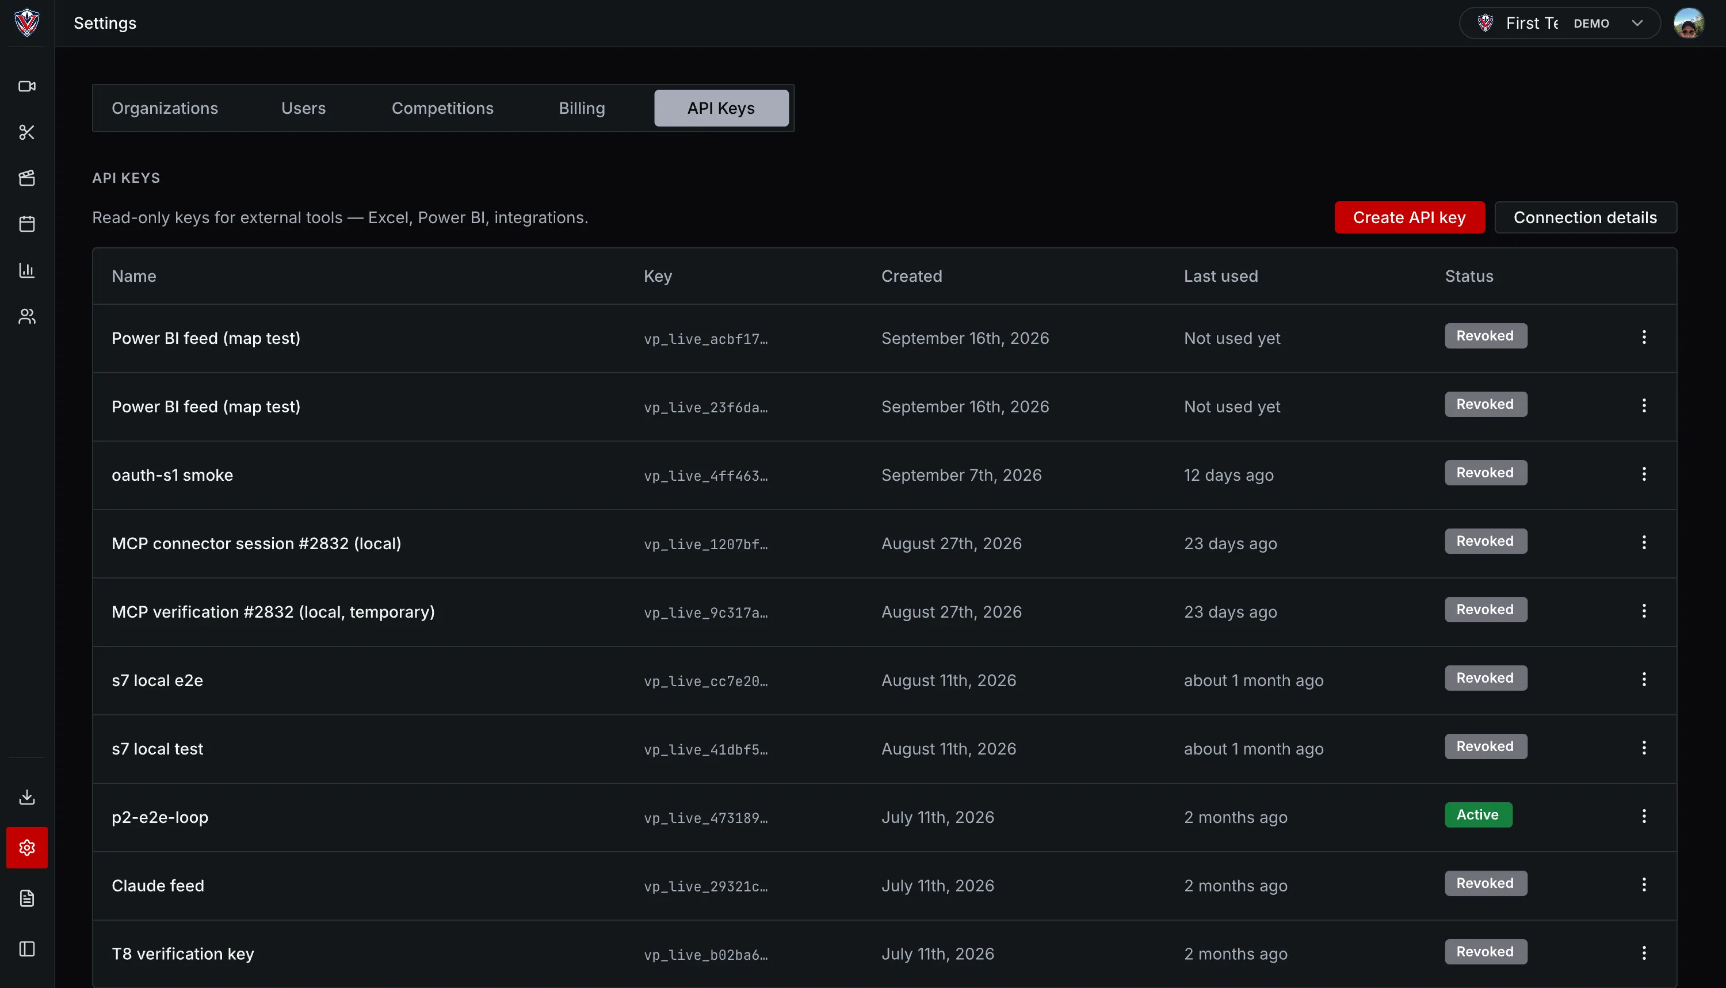Open actions menu for oauth-s1 smoke row
This screenshot has height=988, width=1726.
[x=1644, y=474]
